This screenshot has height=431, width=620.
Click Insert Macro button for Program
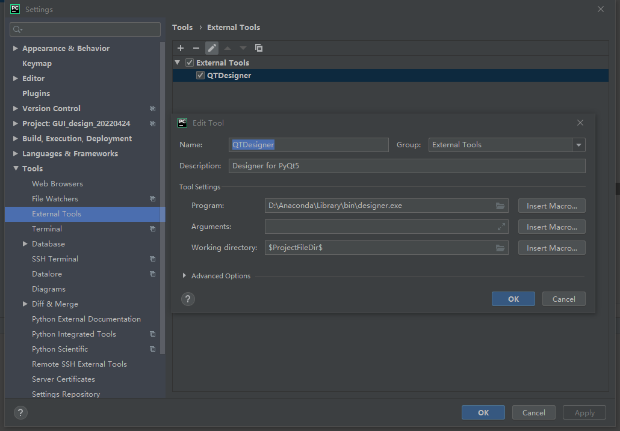[x=552, y=206]
